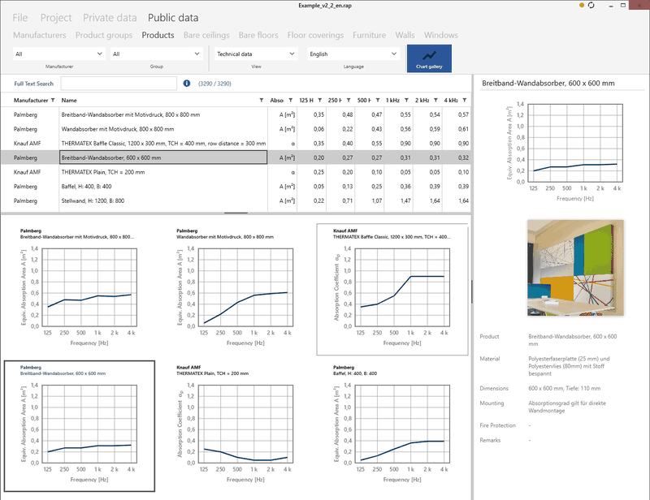Open the Group dropdown
650x500 pixels.
[x=156, y=54]
